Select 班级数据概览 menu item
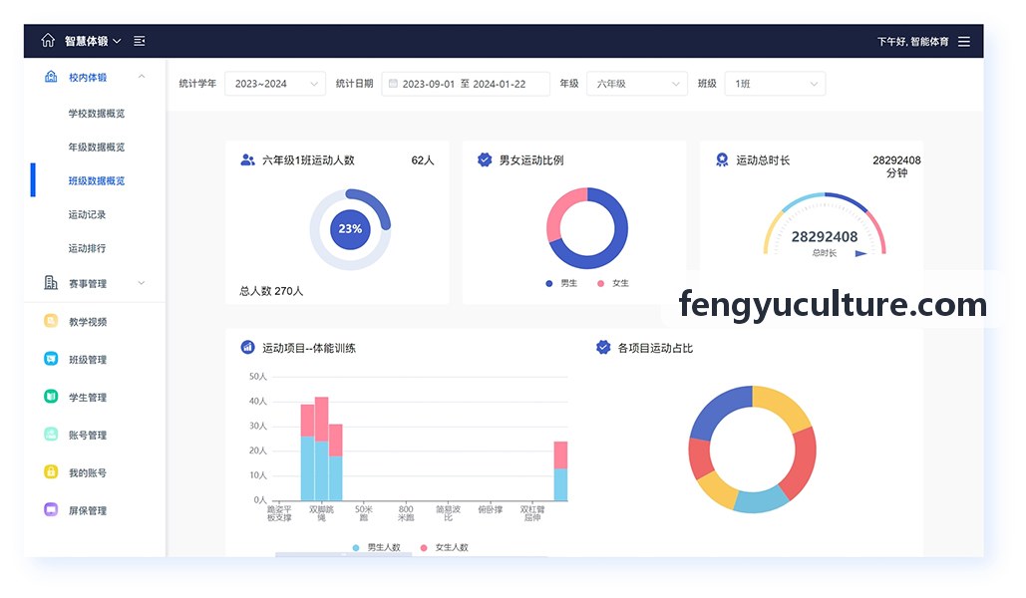The height and width of the screenshot is (598, 1026). 97,180
